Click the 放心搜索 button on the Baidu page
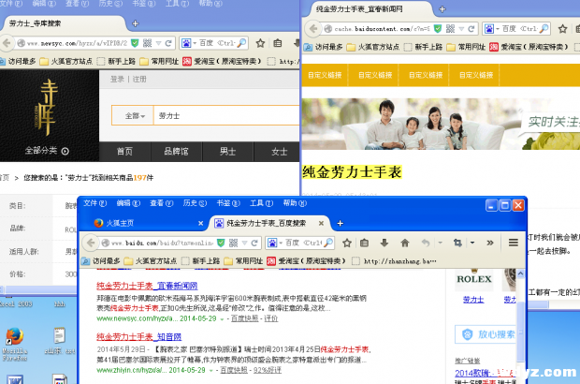580x384 pixels. pyautogui.click(x=486, y=334)
